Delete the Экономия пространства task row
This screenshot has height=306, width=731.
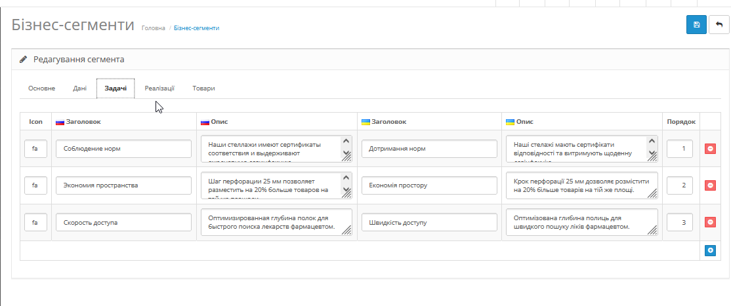point(710,185)
